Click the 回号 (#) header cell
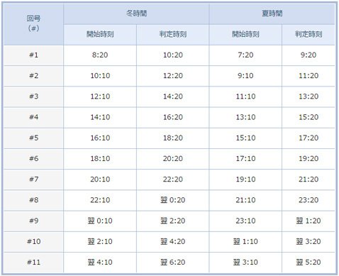 (33, 24)
